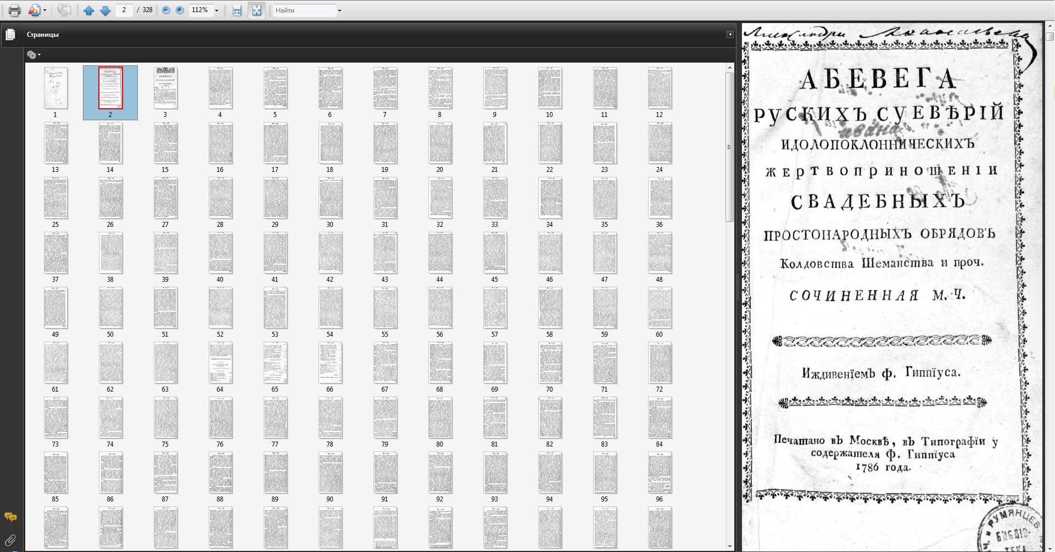Go to next page with down arrow

click(x=105, y=10)
